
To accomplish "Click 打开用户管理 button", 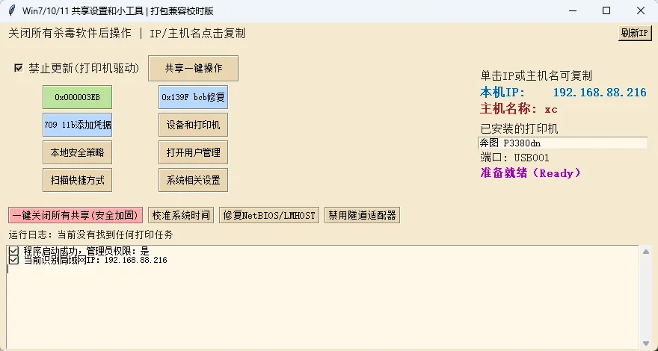I will tap(193, 152).
